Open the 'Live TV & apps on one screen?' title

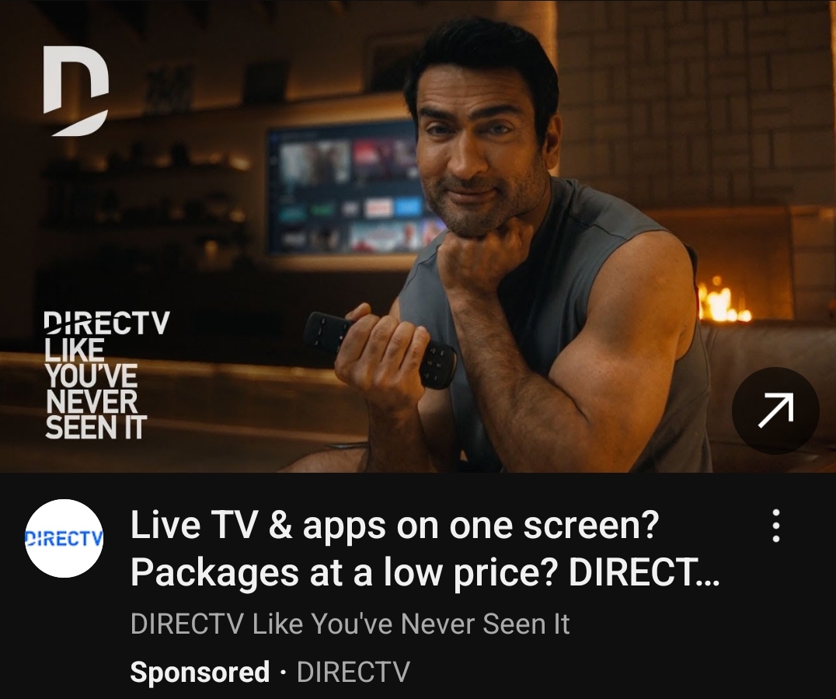click(x=395, y=526)
